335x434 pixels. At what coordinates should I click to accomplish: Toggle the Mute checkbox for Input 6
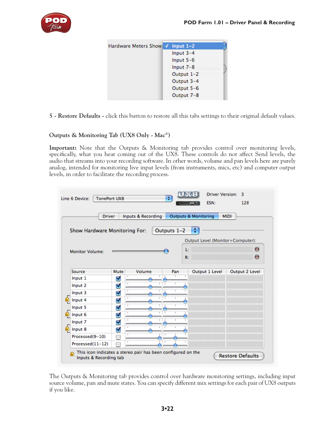click(118, 315)
